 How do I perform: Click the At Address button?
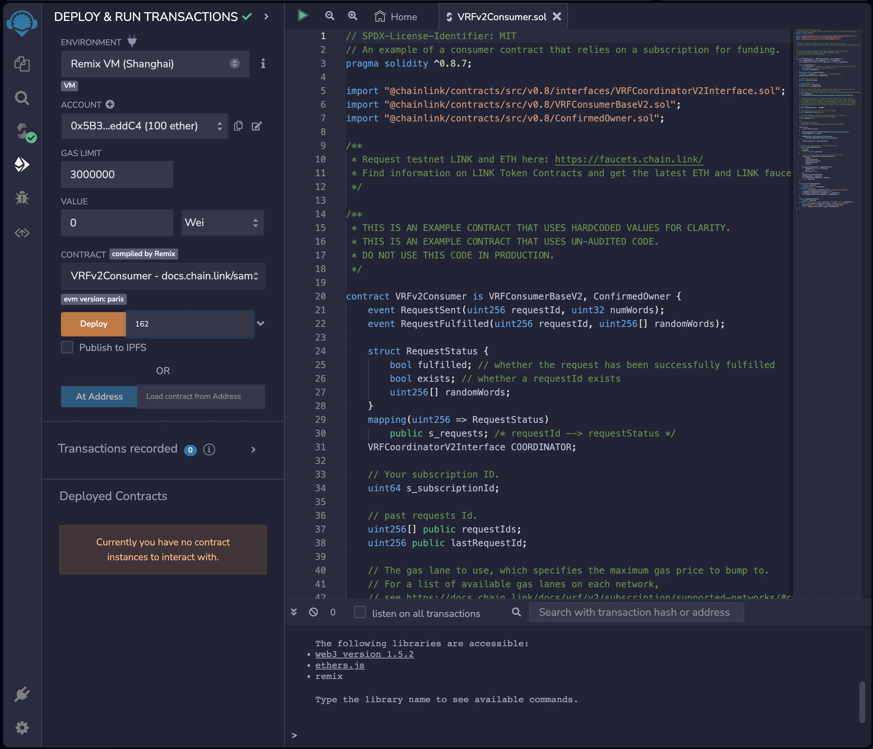[99, 397]
